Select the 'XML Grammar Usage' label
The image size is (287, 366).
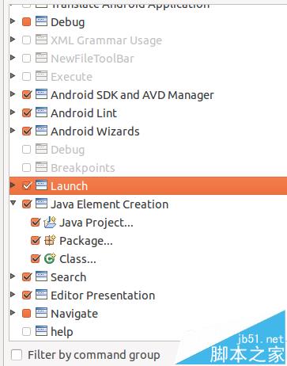pyautogui.click(x=106, y=40)
